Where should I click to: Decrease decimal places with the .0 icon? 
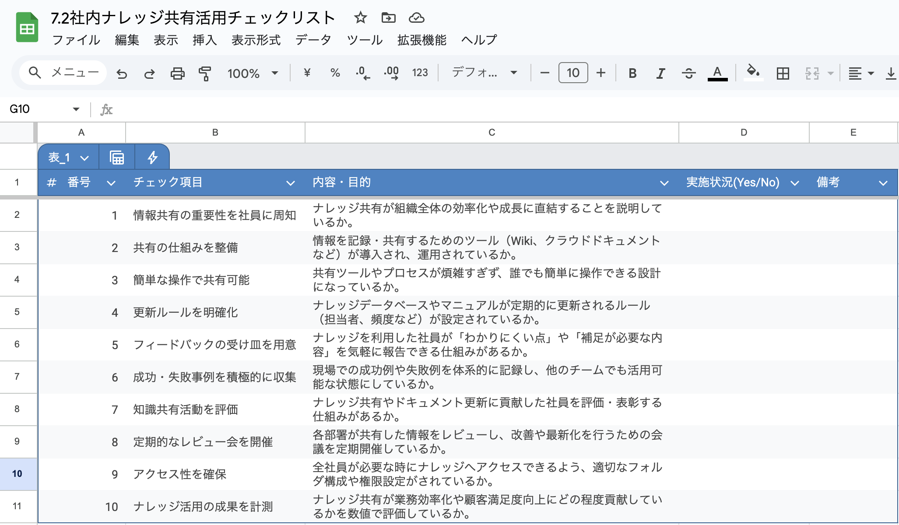tap(362, 73)
